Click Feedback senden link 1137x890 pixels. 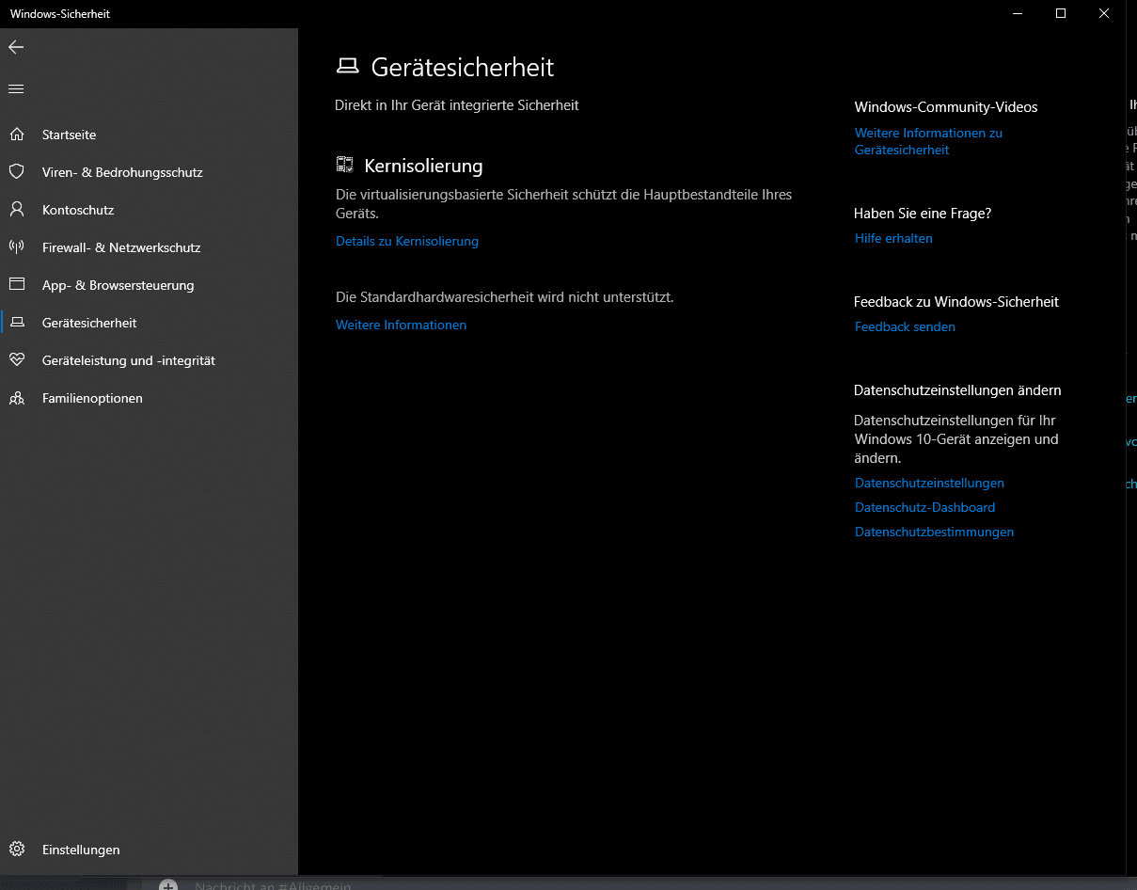point(905,327)
